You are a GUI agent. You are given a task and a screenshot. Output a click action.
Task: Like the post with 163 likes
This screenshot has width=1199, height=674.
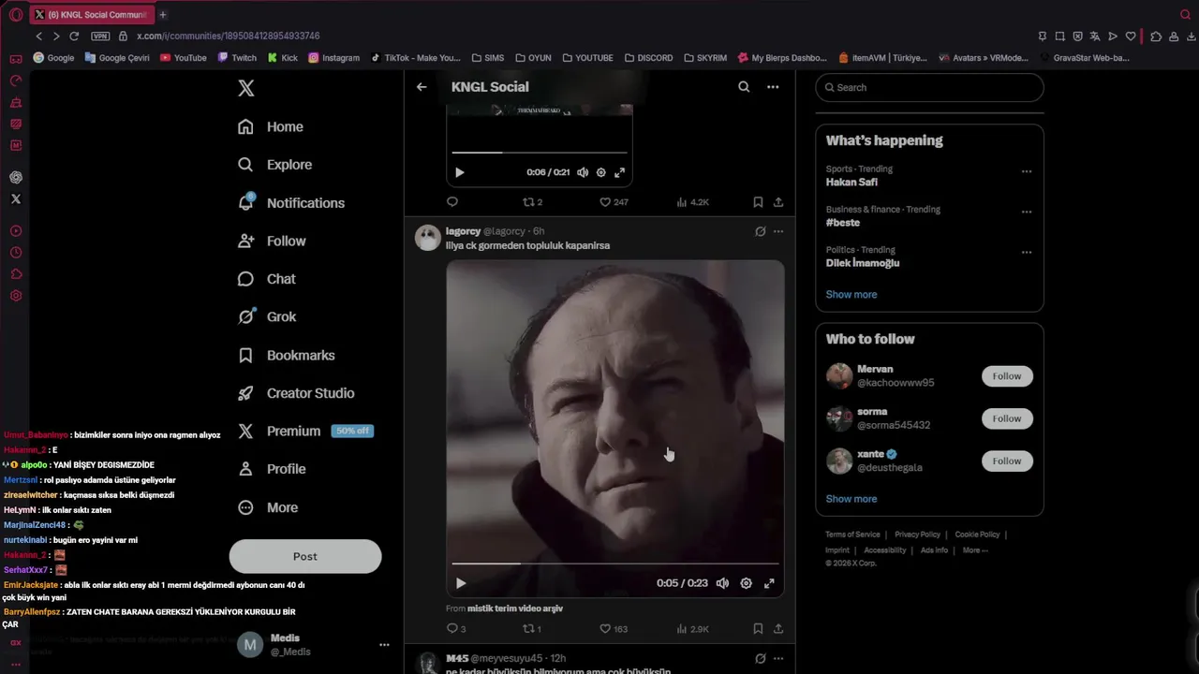[x=614, y=629]
